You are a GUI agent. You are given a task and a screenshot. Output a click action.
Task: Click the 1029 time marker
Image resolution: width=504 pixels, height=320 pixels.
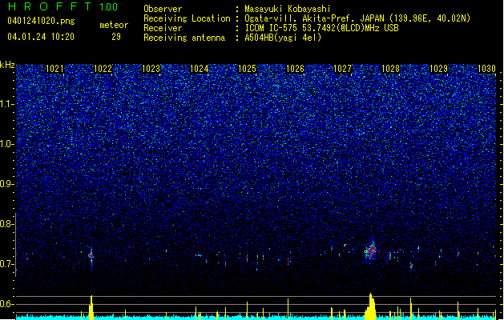point(439,69)
